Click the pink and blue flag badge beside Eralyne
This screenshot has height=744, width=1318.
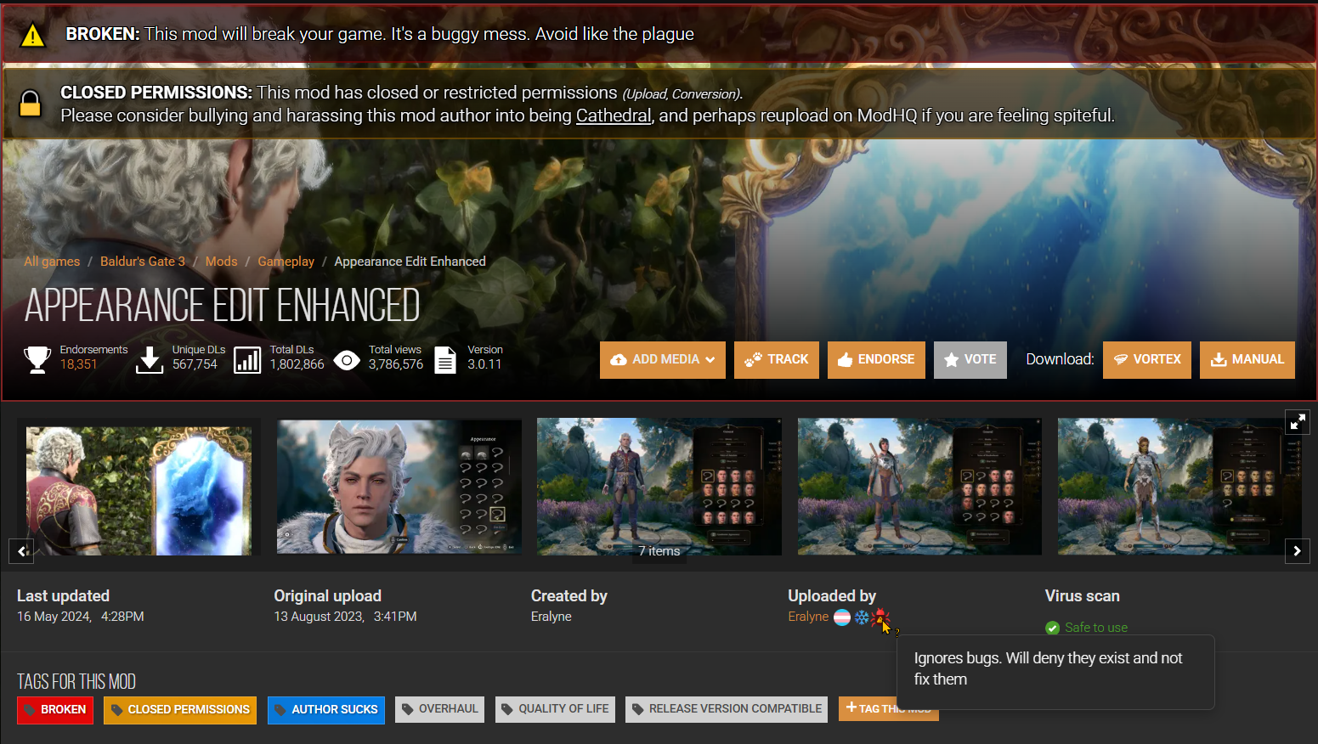[842, 617]
